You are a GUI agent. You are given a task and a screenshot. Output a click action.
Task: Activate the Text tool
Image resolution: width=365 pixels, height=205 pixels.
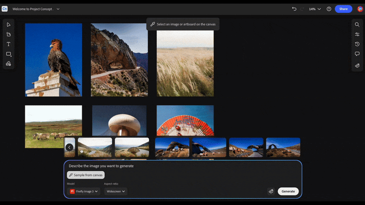coord(8,44)
